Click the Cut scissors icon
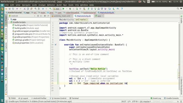Screen dimensions: 183x103 25,9
